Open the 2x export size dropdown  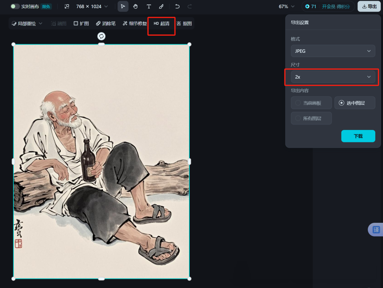[333, 77]
